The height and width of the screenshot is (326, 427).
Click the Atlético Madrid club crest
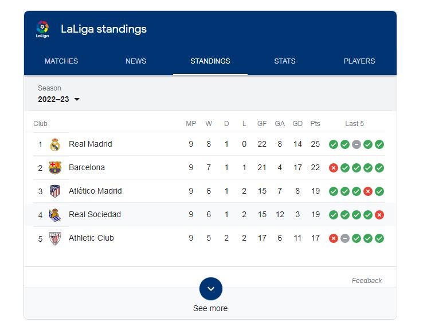[55, 191]
